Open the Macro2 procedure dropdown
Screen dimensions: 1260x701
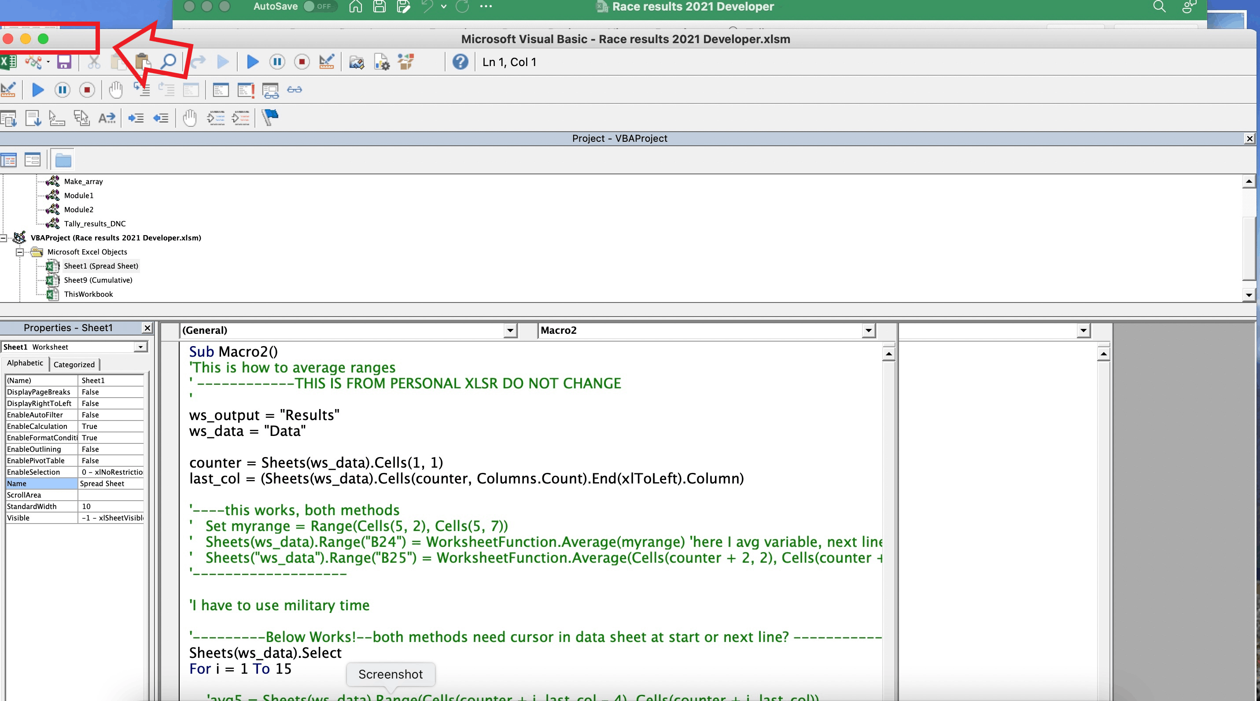(x=868, y=330)
